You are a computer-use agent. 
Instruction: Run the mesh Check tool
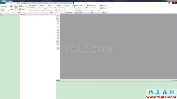tap(11, 7)
